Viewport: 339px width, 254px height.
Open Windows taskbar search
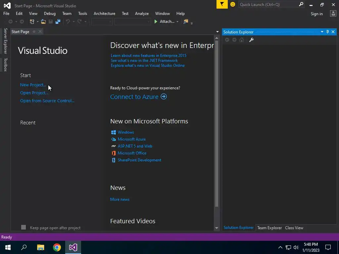24,247
